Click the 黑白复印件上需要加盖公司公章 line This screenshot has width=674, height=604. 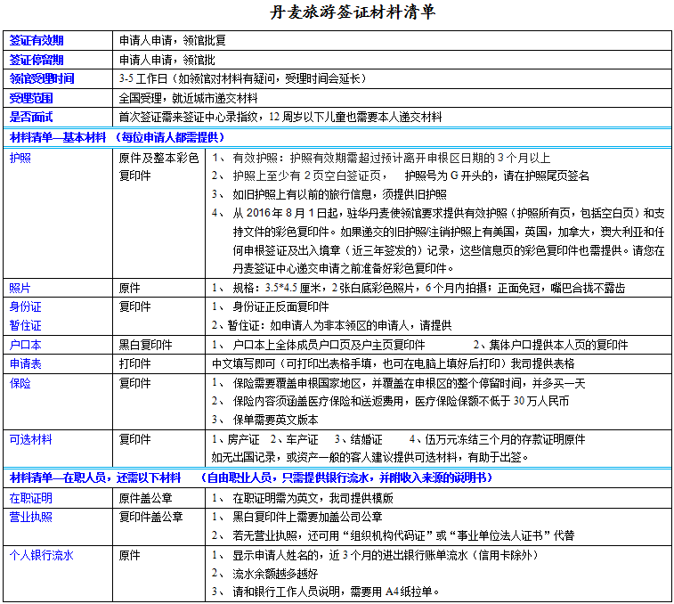297,517
